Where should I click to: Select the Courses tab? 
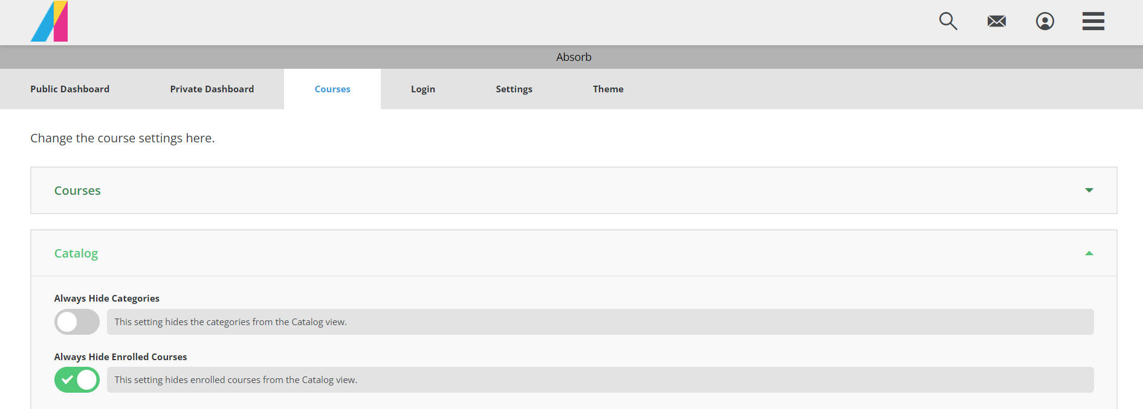(332, 89)
